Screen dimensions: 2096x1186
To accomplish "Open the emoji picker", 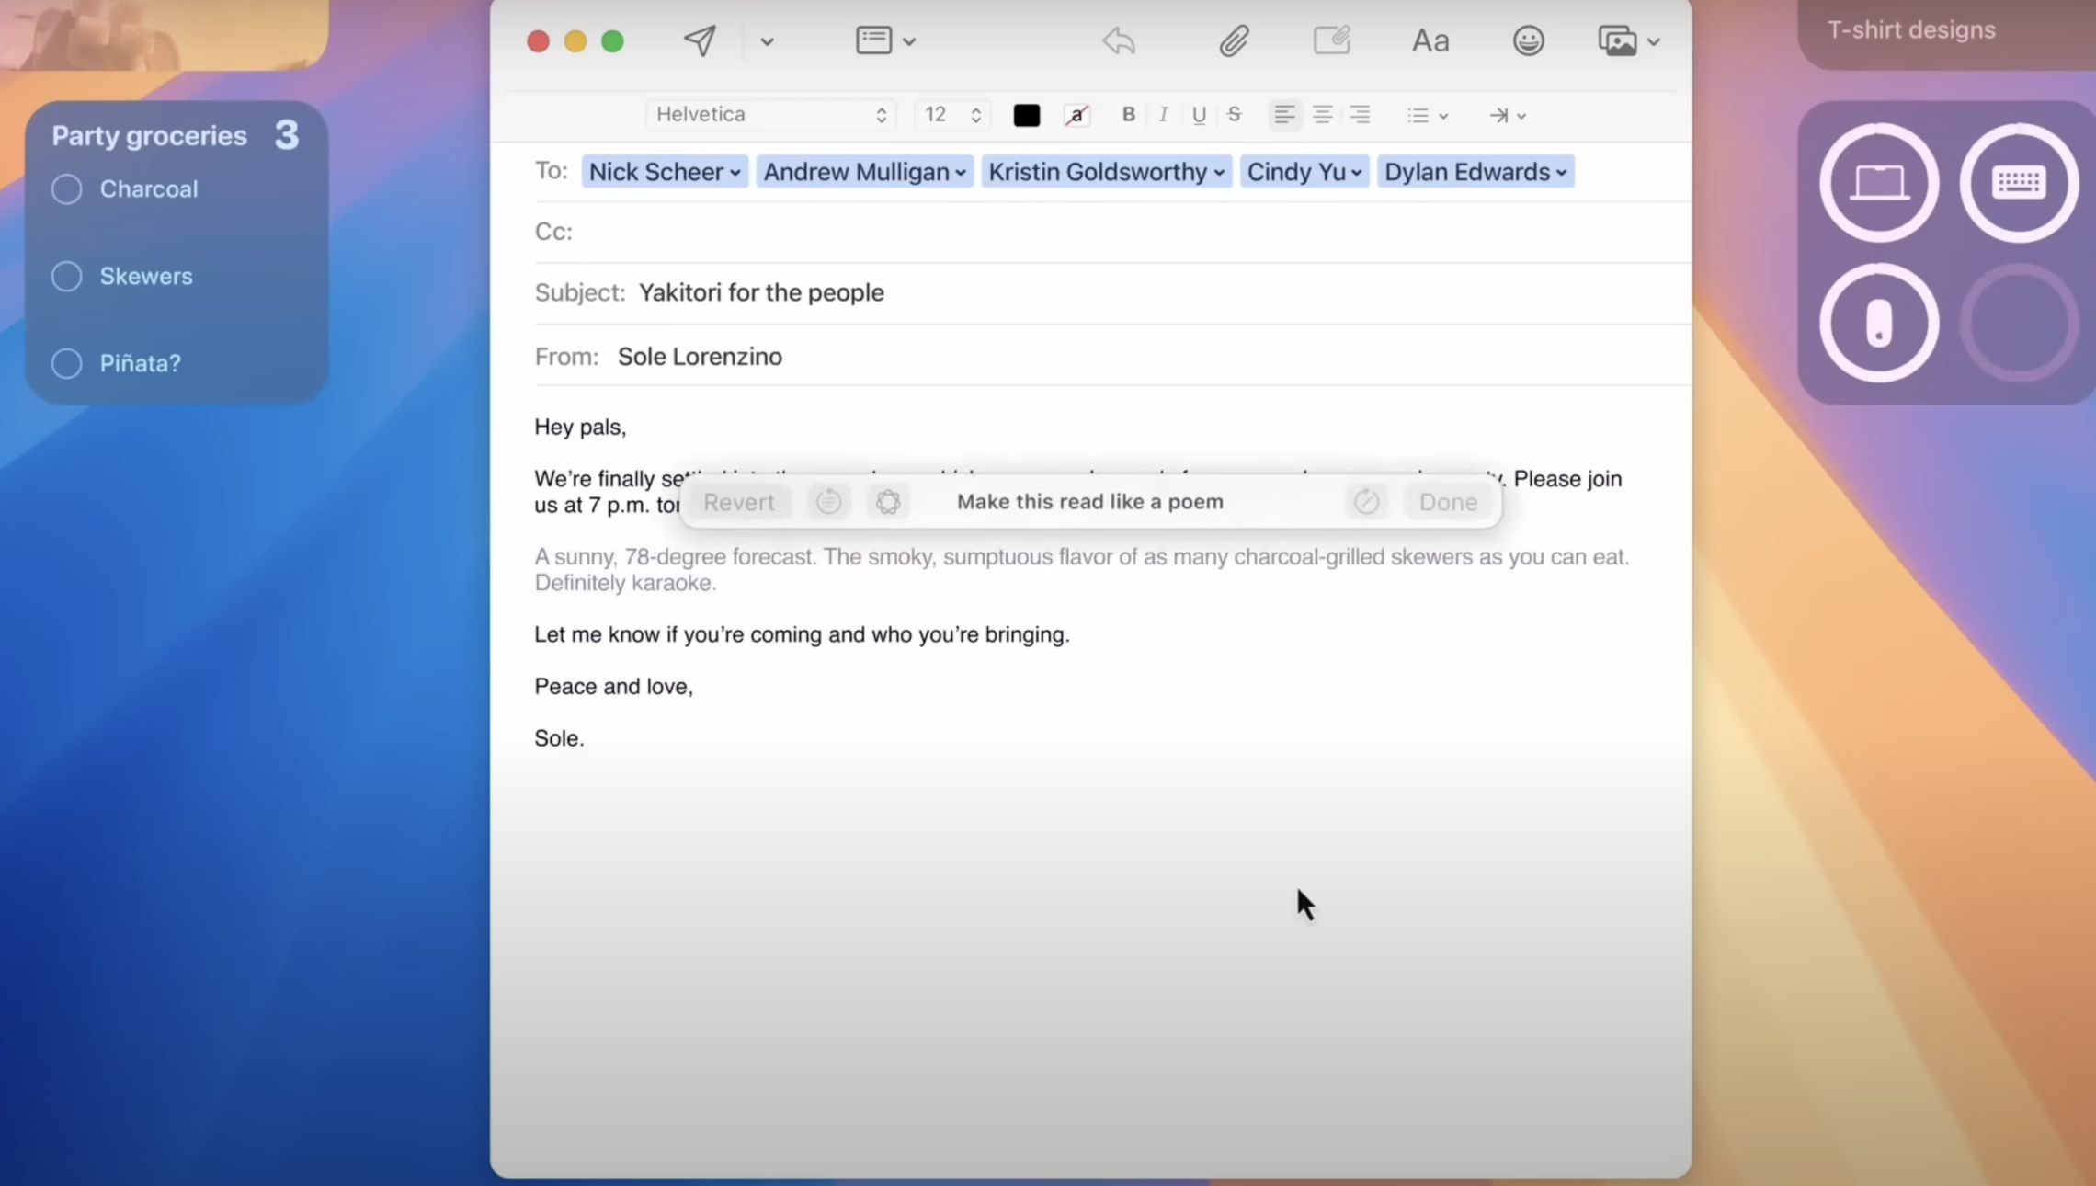I will (1527, 40).
